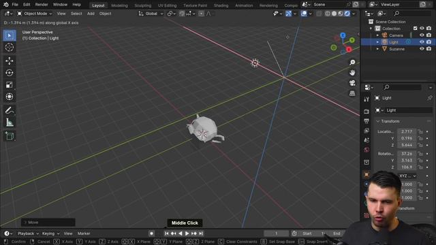Switch to UV Editing workspace tab
436x245 pixels.
[x=167, y=5]
